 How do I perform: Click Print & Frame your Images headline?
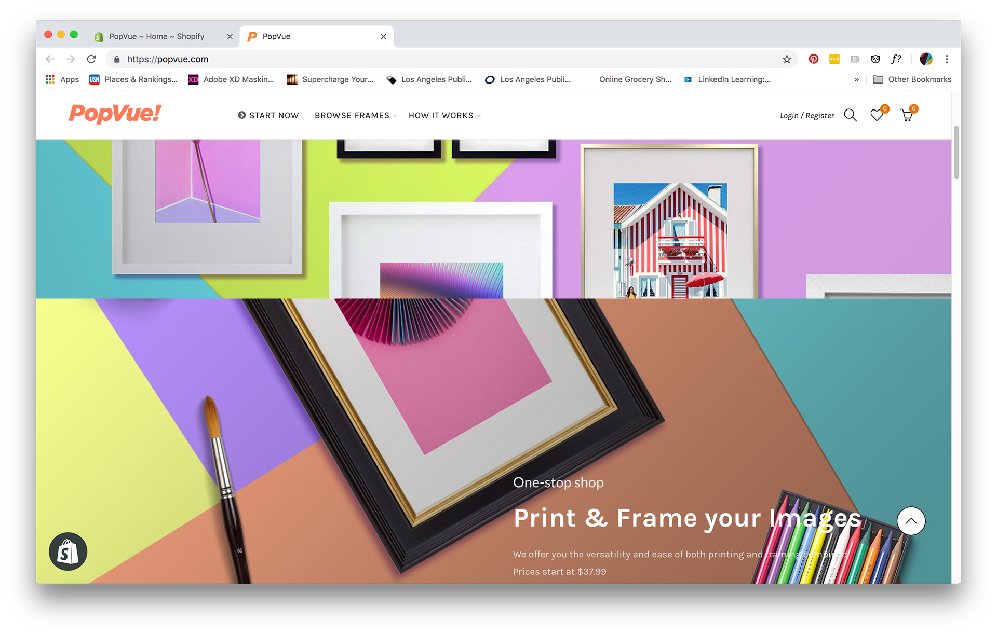pos(687,518)
